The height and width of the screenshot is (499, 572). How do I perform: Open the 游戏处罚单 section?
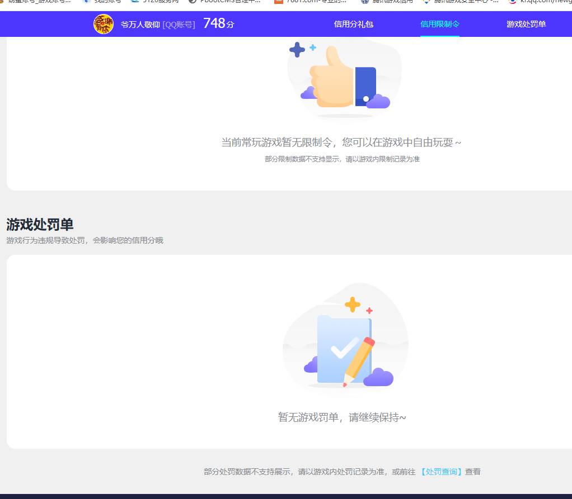coord(526,24)
